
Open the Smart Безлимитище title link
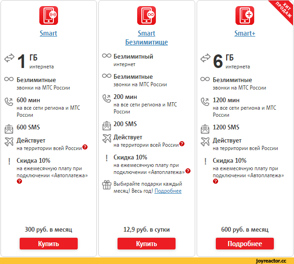(x=147, y=38)
